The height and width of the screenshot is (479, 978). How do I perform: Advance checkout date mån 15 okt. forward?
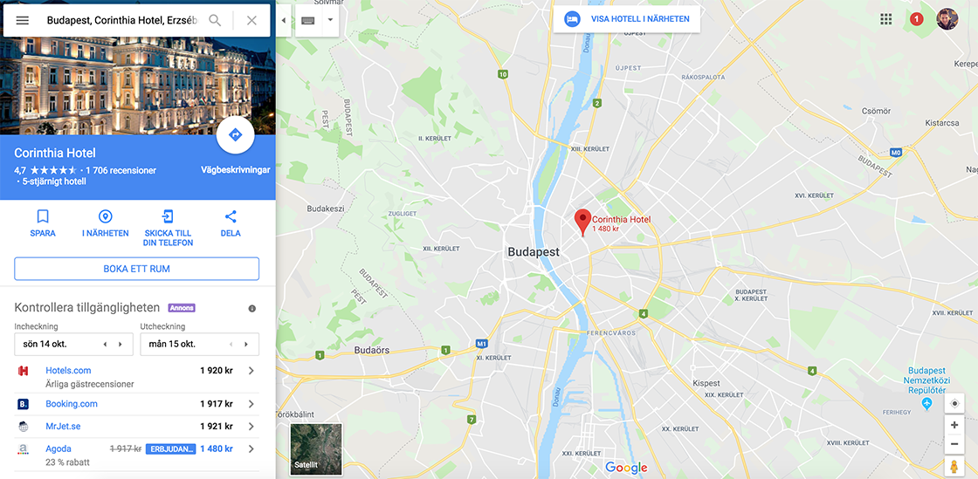point(246,345)
